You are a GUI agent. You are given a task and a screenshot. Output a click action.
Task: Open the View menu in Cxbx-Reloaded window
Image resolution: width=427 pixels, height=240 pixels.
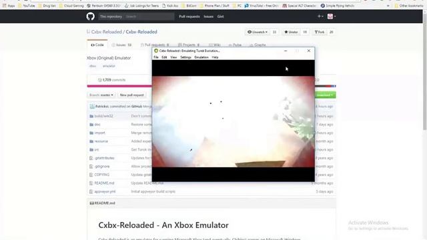173,57
